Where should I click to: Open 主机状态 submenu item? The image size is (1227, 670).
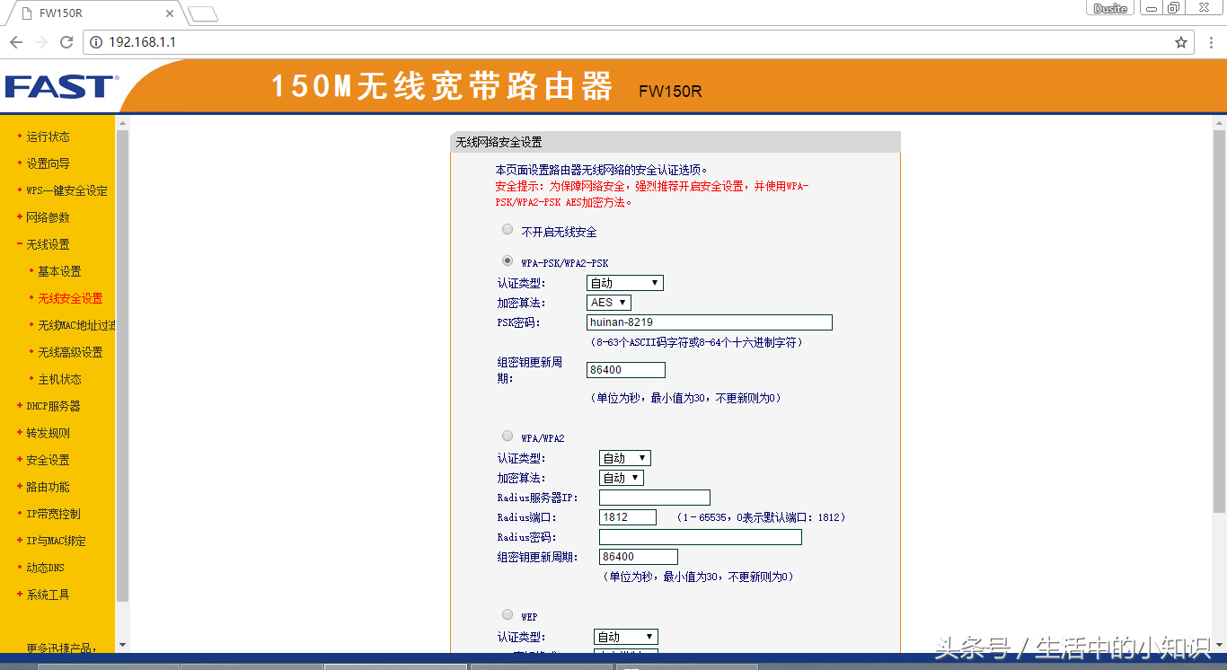[x=59, y=379]
